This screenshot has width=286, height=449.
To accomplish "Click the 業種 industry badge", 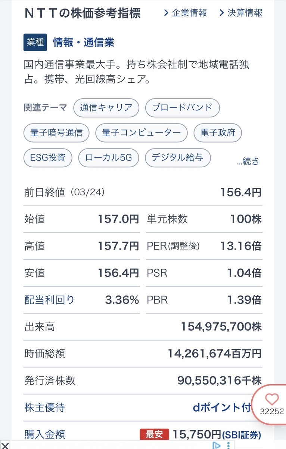I will [x=35, y=42].
